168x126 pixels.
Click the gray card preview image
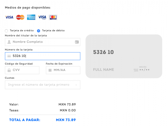point(124,56)
